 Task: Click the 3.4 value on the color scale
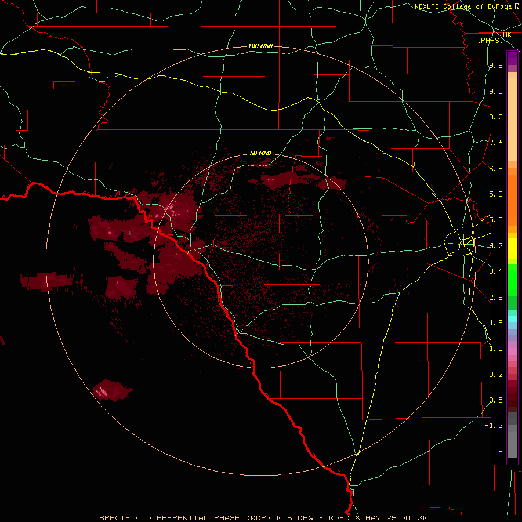pyautogui.click(x=496, y=271)
